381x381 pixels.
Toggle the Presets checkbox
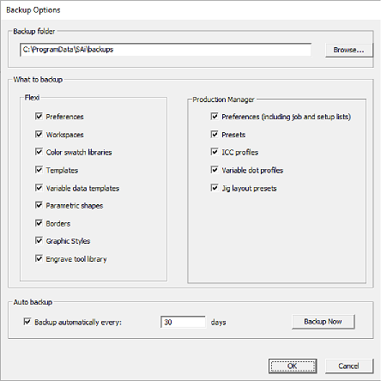tap(215, 134)
